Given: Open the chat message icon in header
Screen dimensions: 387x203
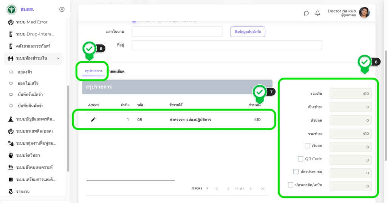Looking at the screenshot, I should 306,13.
